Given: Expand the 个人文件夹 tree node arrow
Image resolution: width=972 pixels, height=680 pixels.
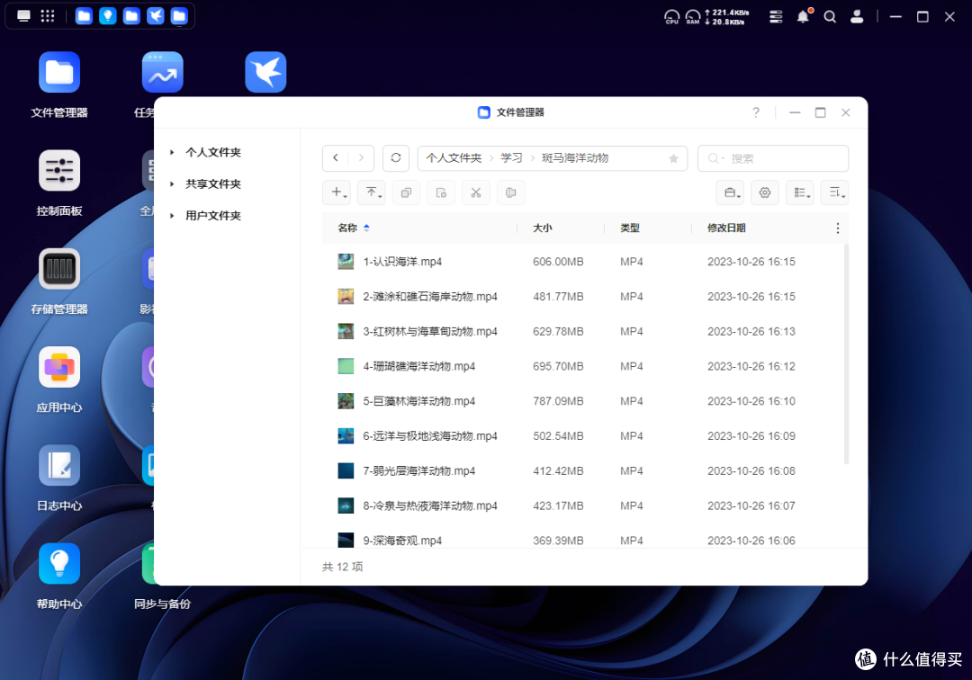Looking at the screenshot, I should (x=172, y=152).
